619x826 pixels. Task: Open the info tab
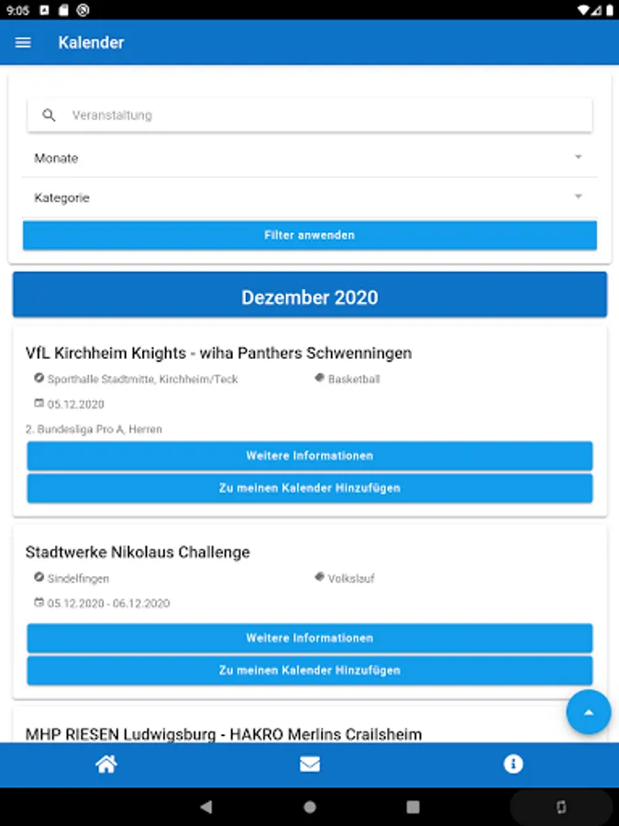(x=513, y=765)
